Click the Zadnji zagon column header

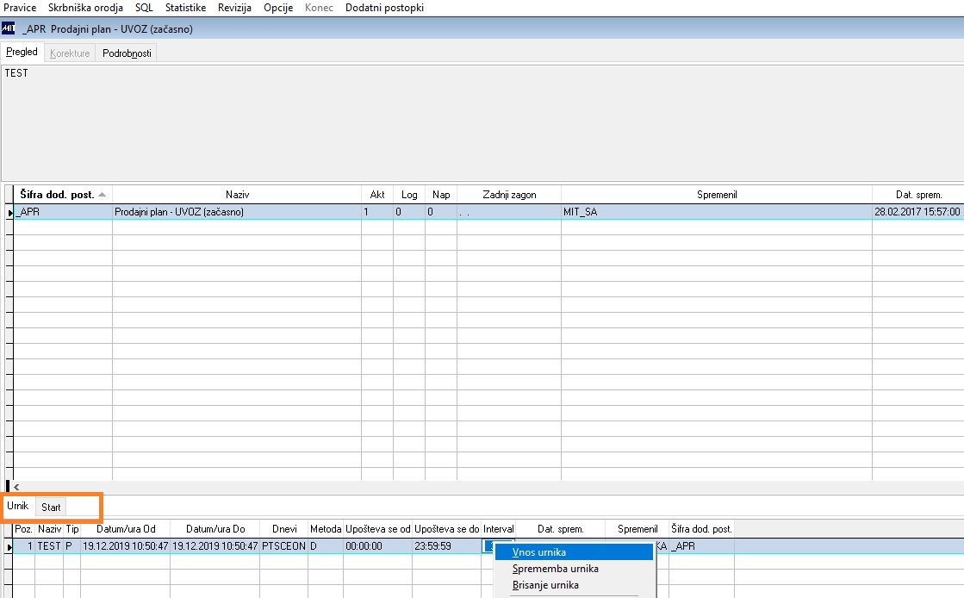[x=509, y=195]
